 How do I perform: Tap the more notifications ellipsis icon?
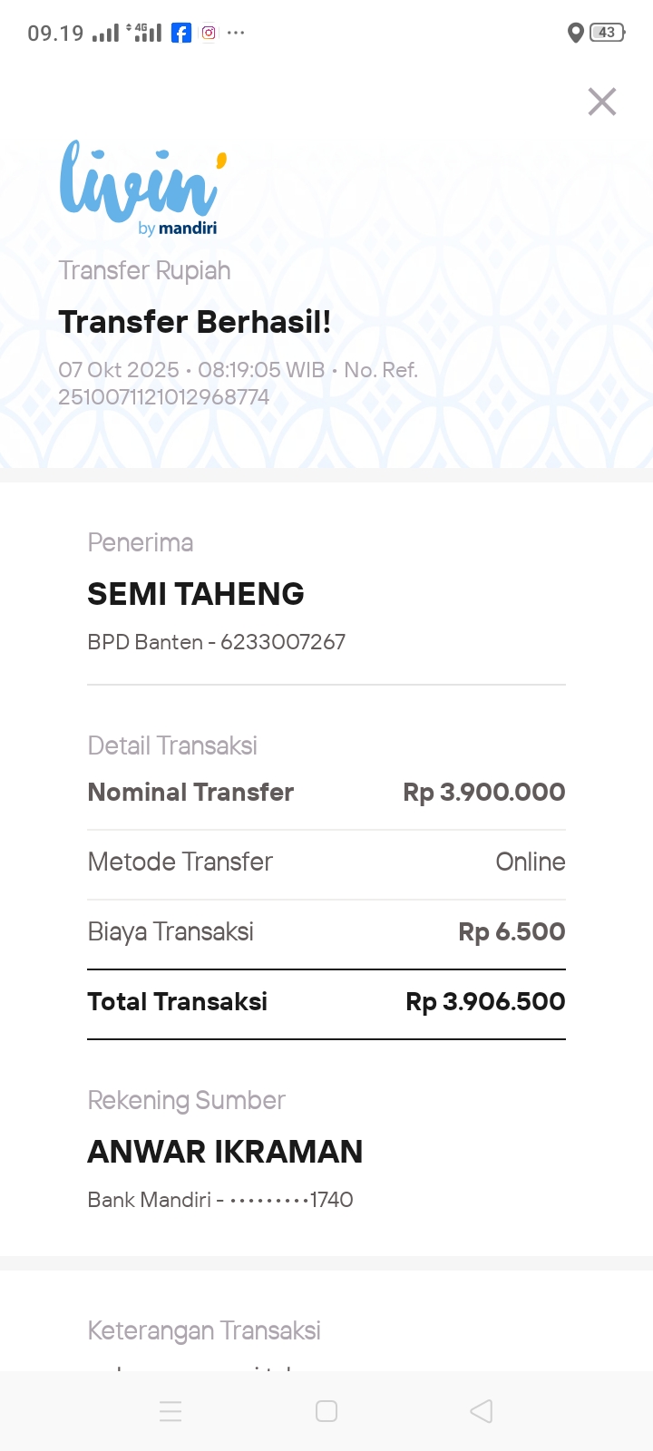236,33
